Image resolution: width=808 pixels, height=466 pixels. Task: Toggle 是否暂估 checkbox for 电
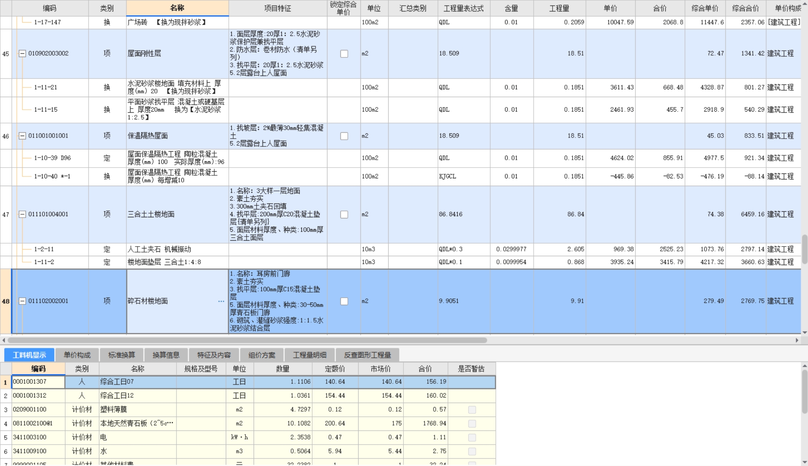point(472,437)
